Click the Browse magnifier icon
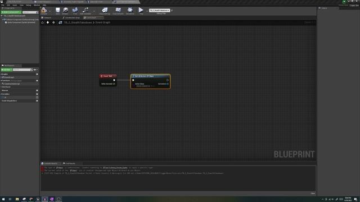The image size is (360, 202). pos(65,11)
